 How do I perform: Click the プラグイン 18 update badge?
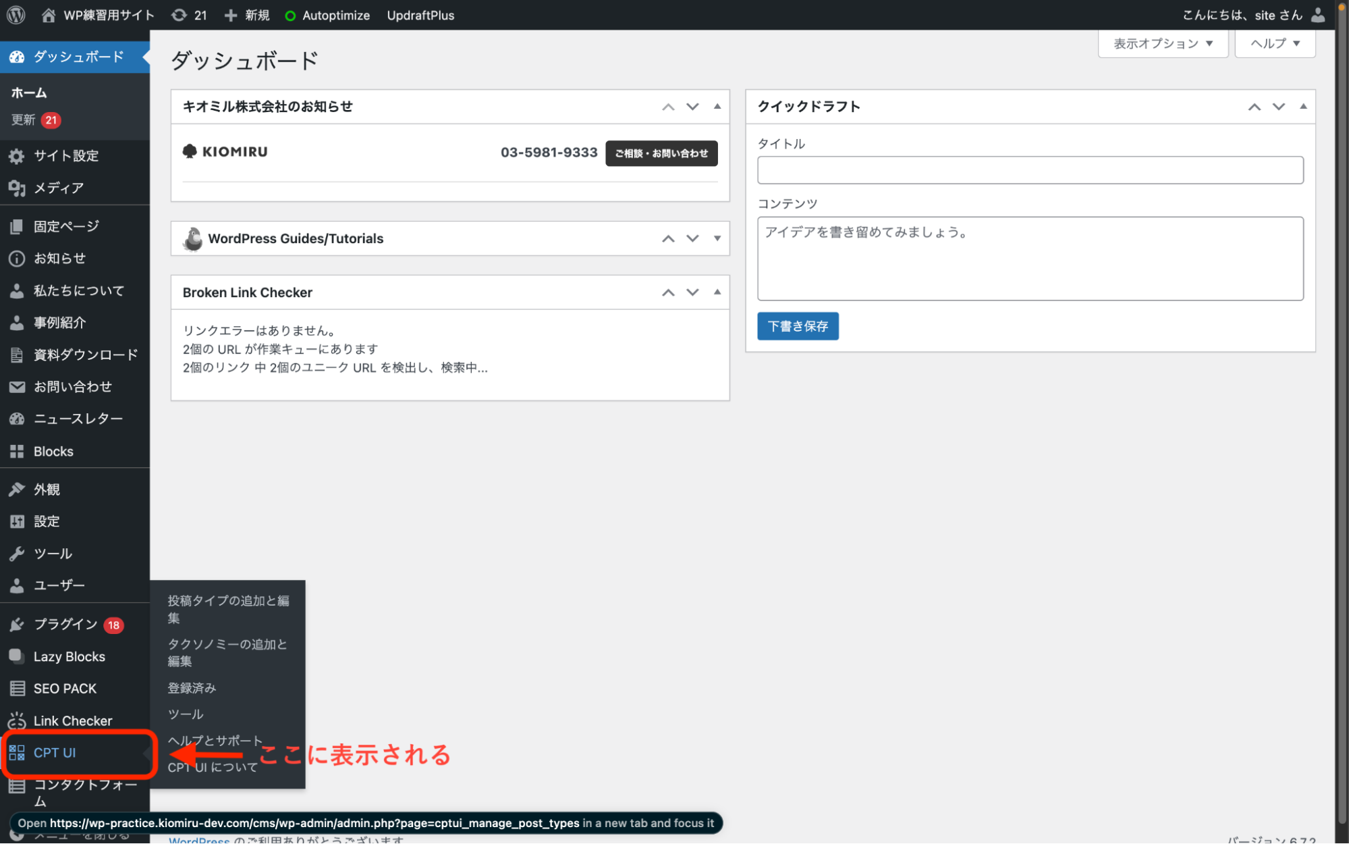coord(113,625)
